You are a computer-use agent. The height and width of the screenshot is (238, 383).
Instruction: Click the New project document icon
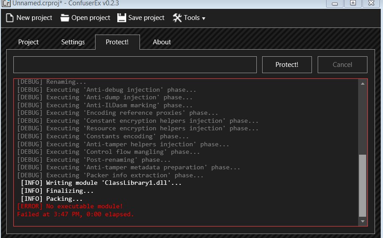(10, 18)
